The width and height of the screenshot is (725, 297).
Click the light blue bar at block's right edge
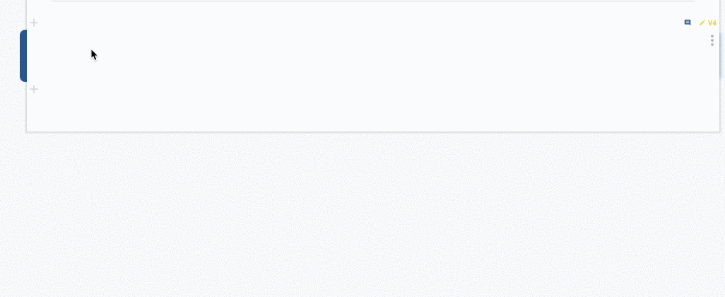click(719, 56)
